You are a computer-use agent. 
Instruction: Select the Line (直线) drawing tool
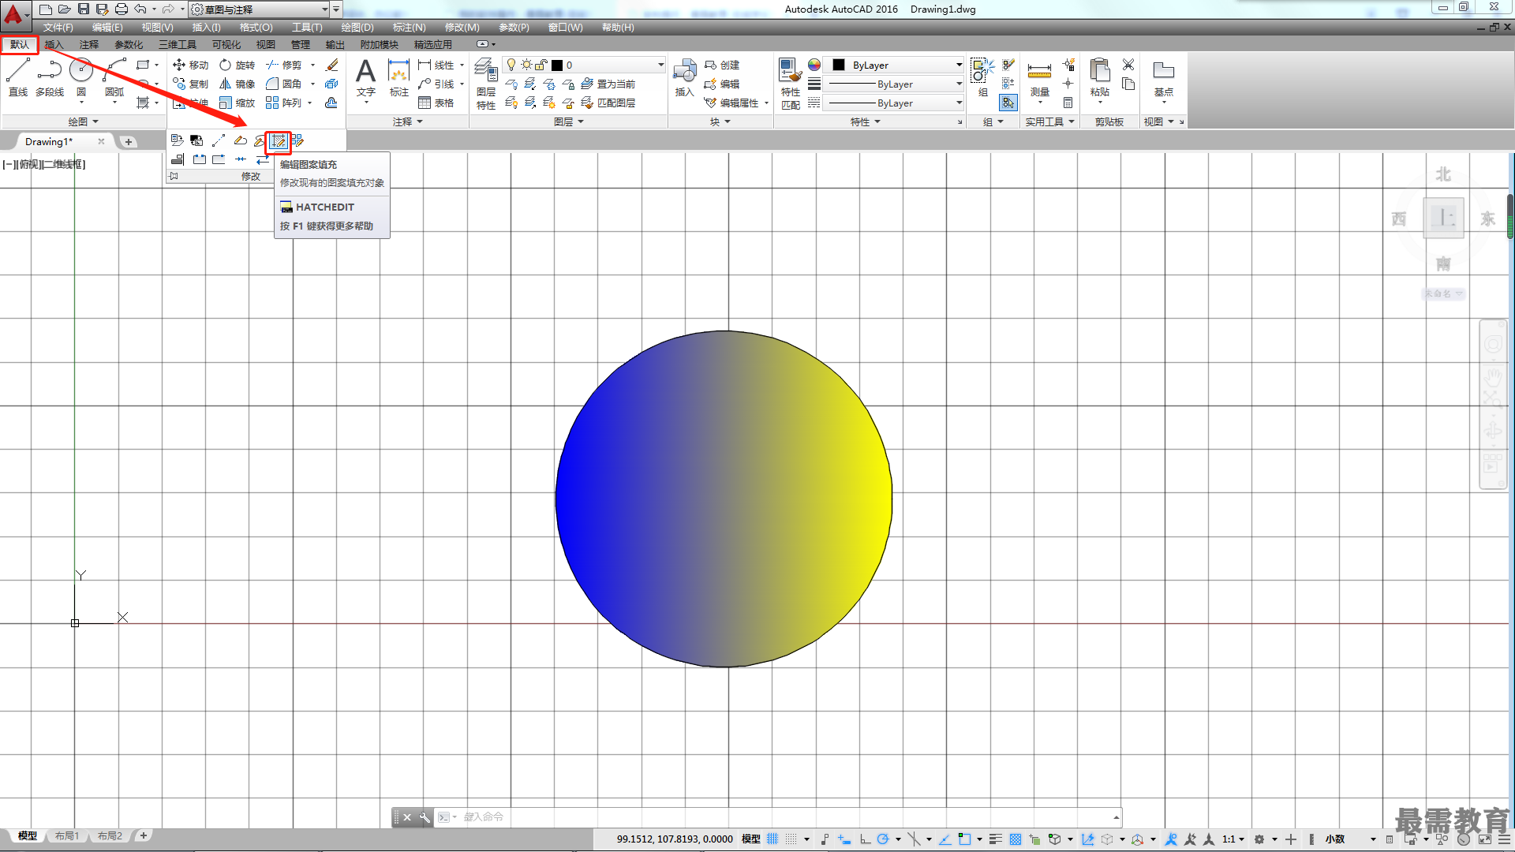point(18,77)
